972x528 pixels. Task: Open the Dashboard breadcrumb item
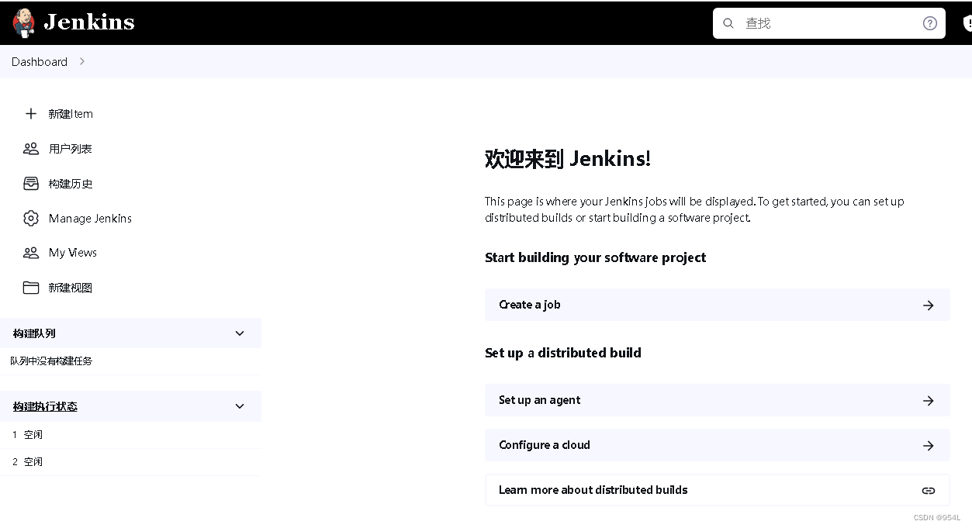pyautogui.click(x=40, y=61)
